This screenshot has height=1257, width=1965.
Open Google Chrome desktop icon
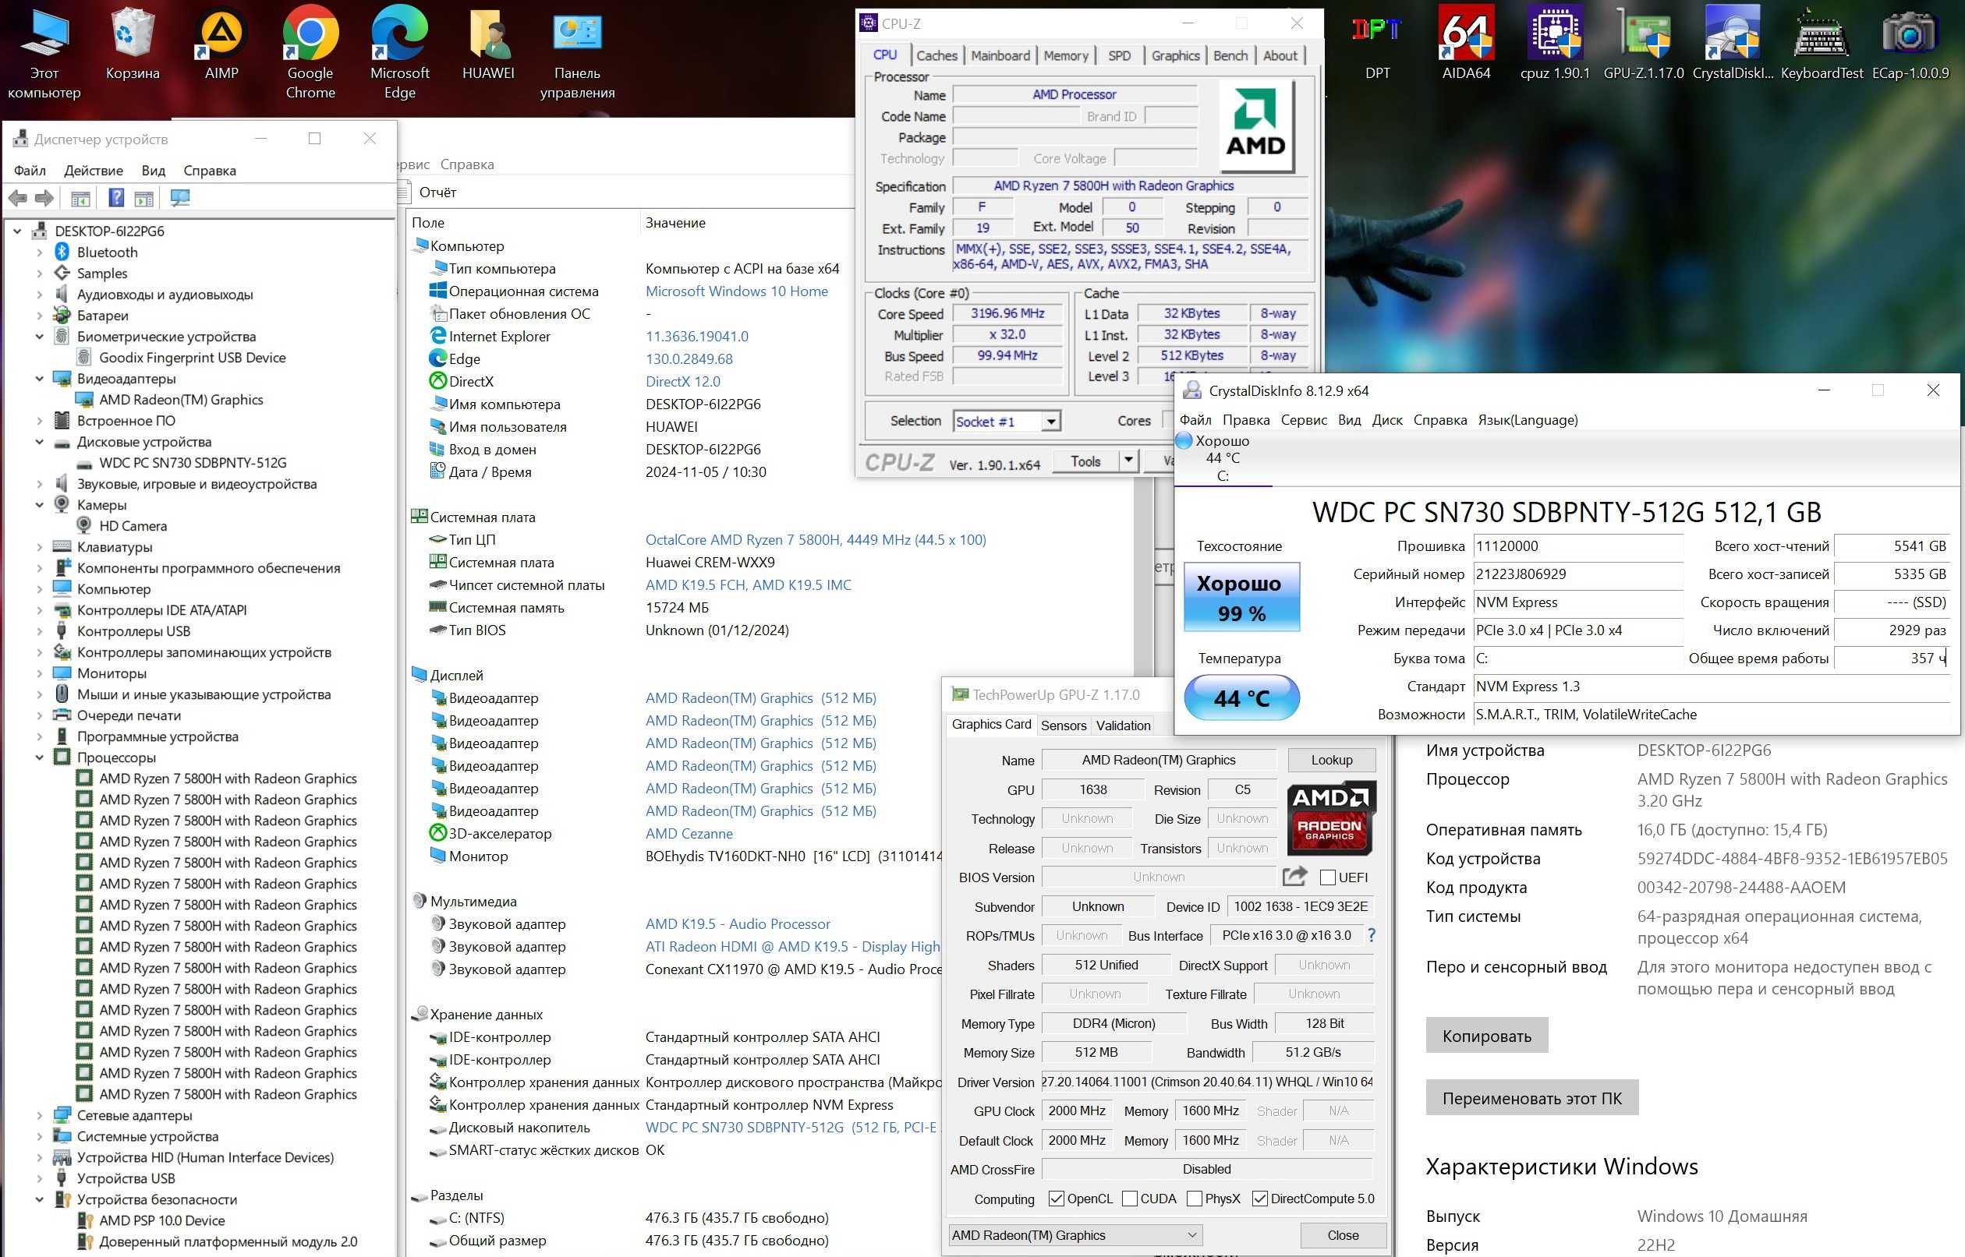(310, 51)
